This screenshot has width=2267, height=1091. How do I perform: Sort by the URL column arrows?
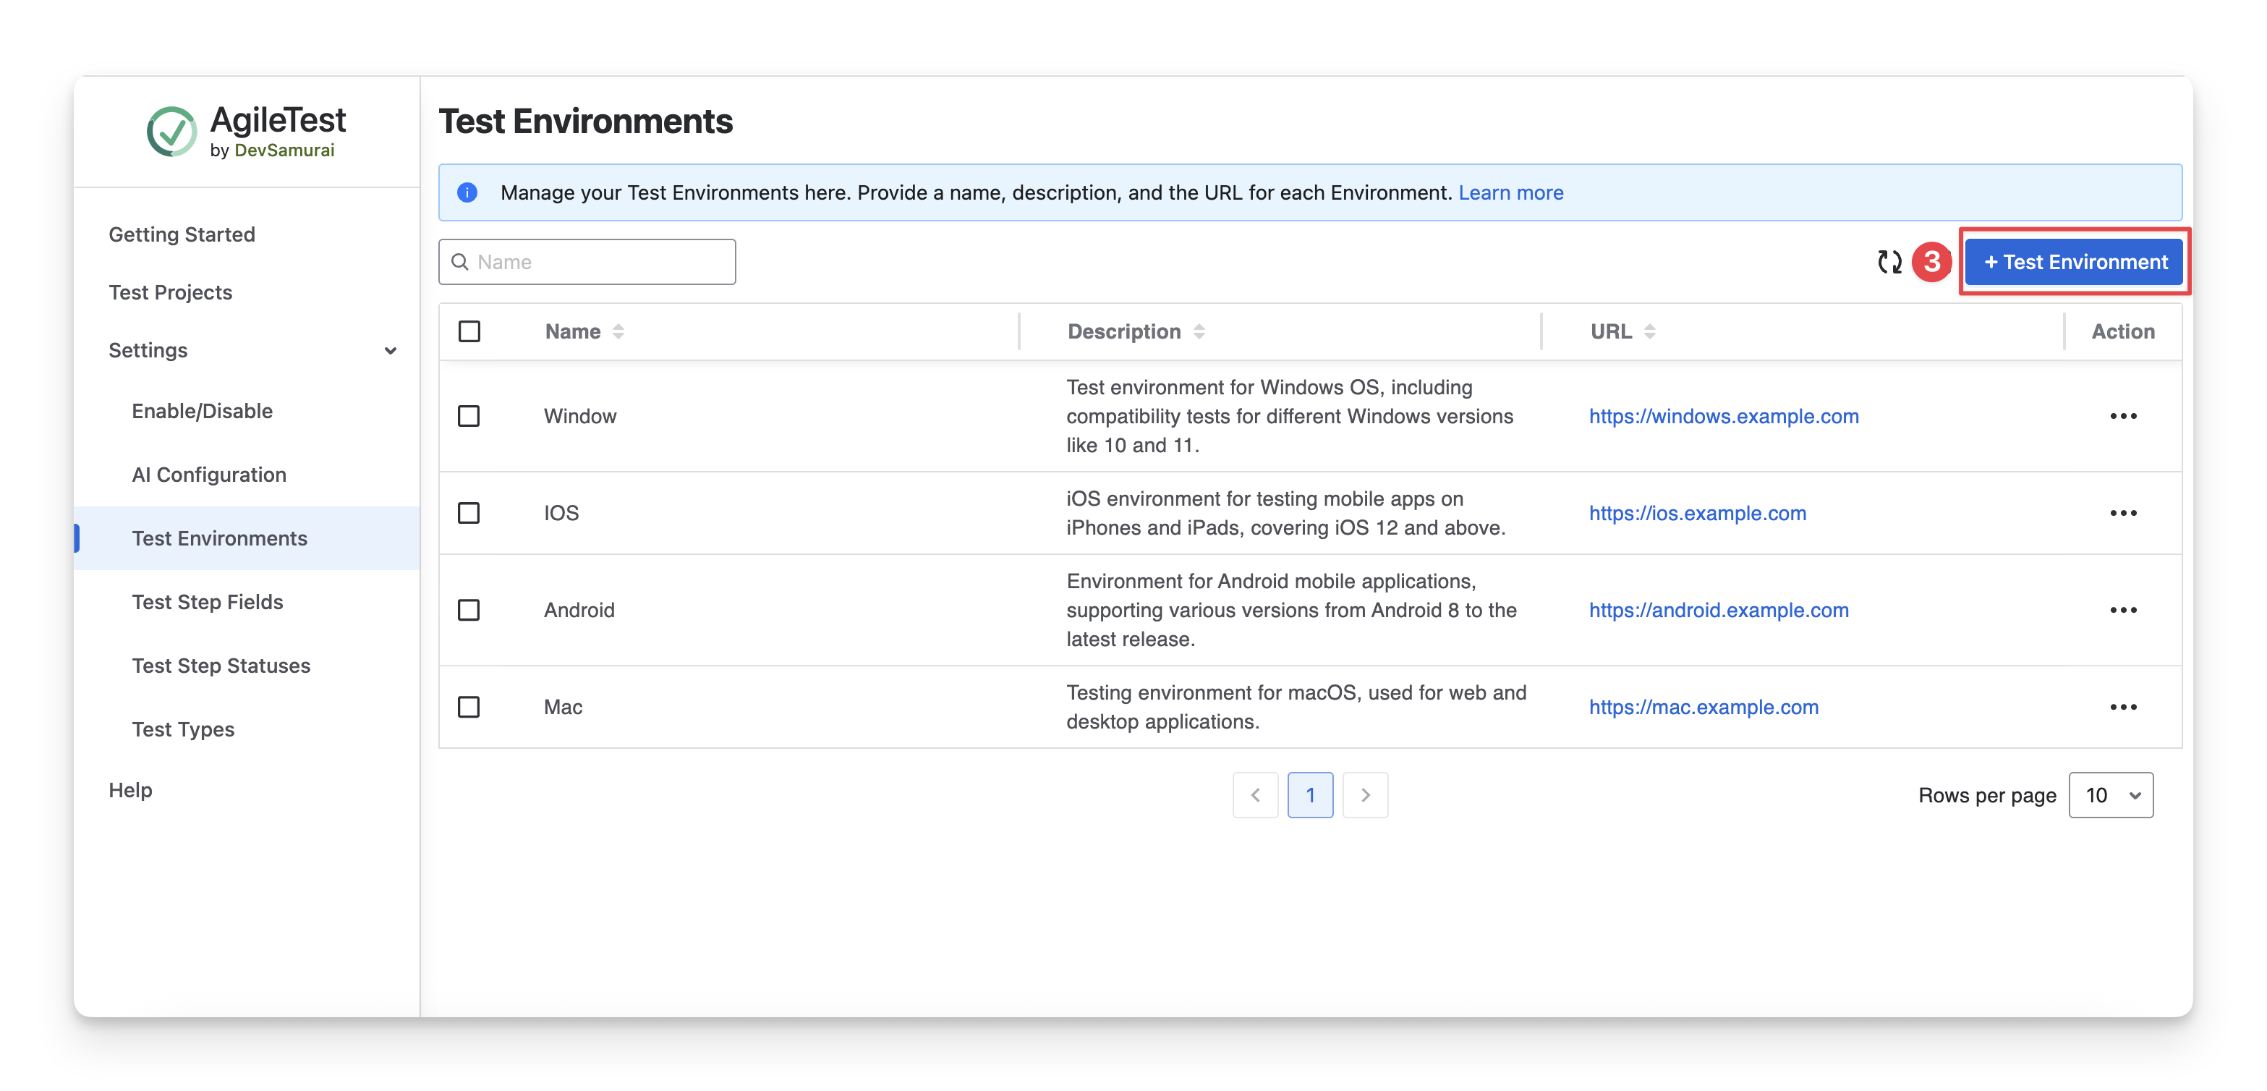click(1649, 331)
